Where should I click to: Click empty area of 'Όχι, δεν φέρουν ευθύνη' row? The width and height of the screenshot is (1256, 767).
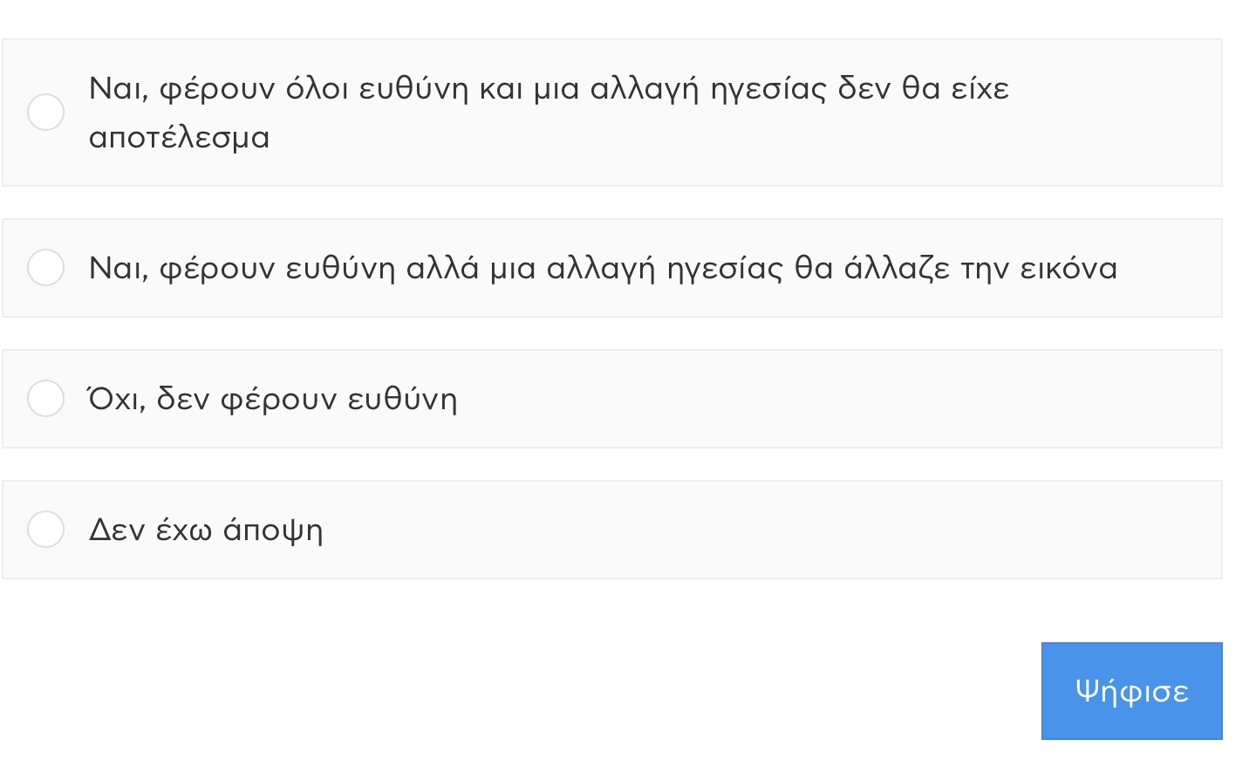[829, 399]
